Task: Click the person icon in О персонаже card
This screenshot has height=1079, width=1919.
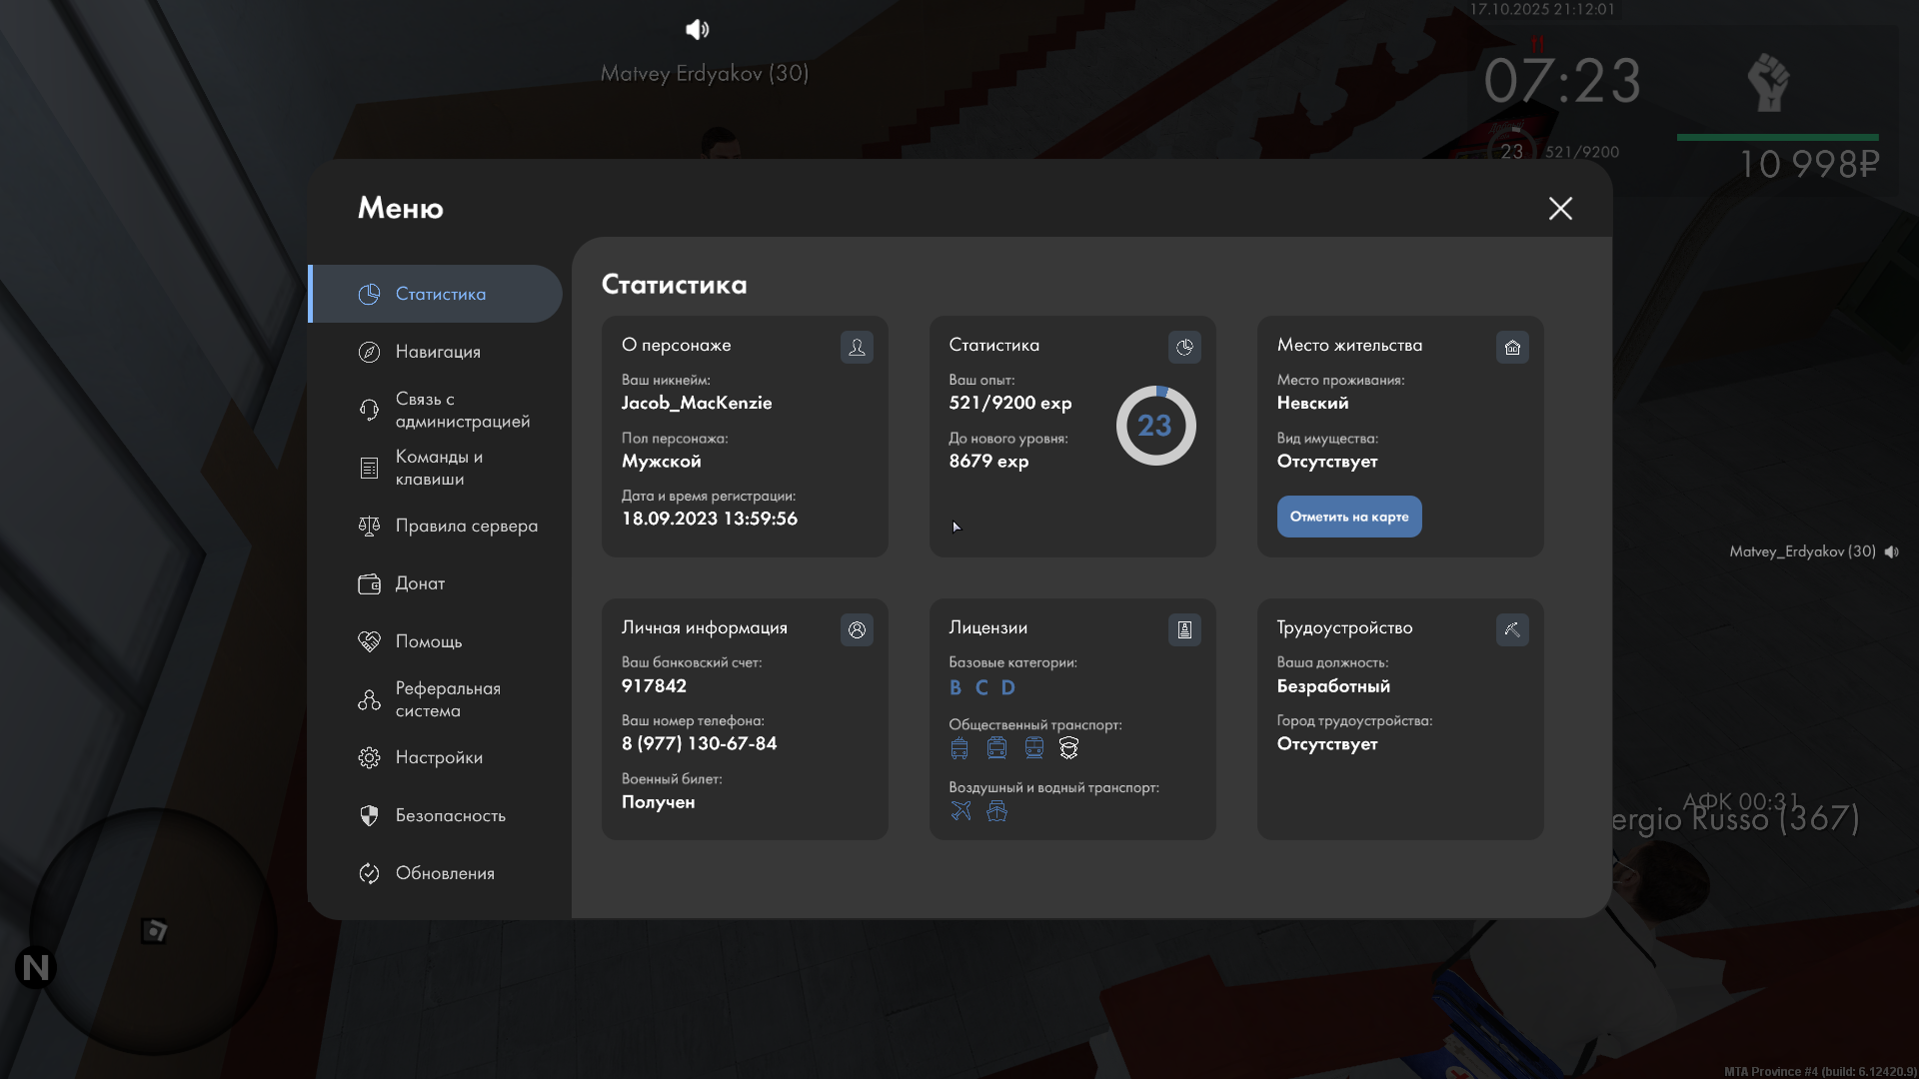Action: 857,347
